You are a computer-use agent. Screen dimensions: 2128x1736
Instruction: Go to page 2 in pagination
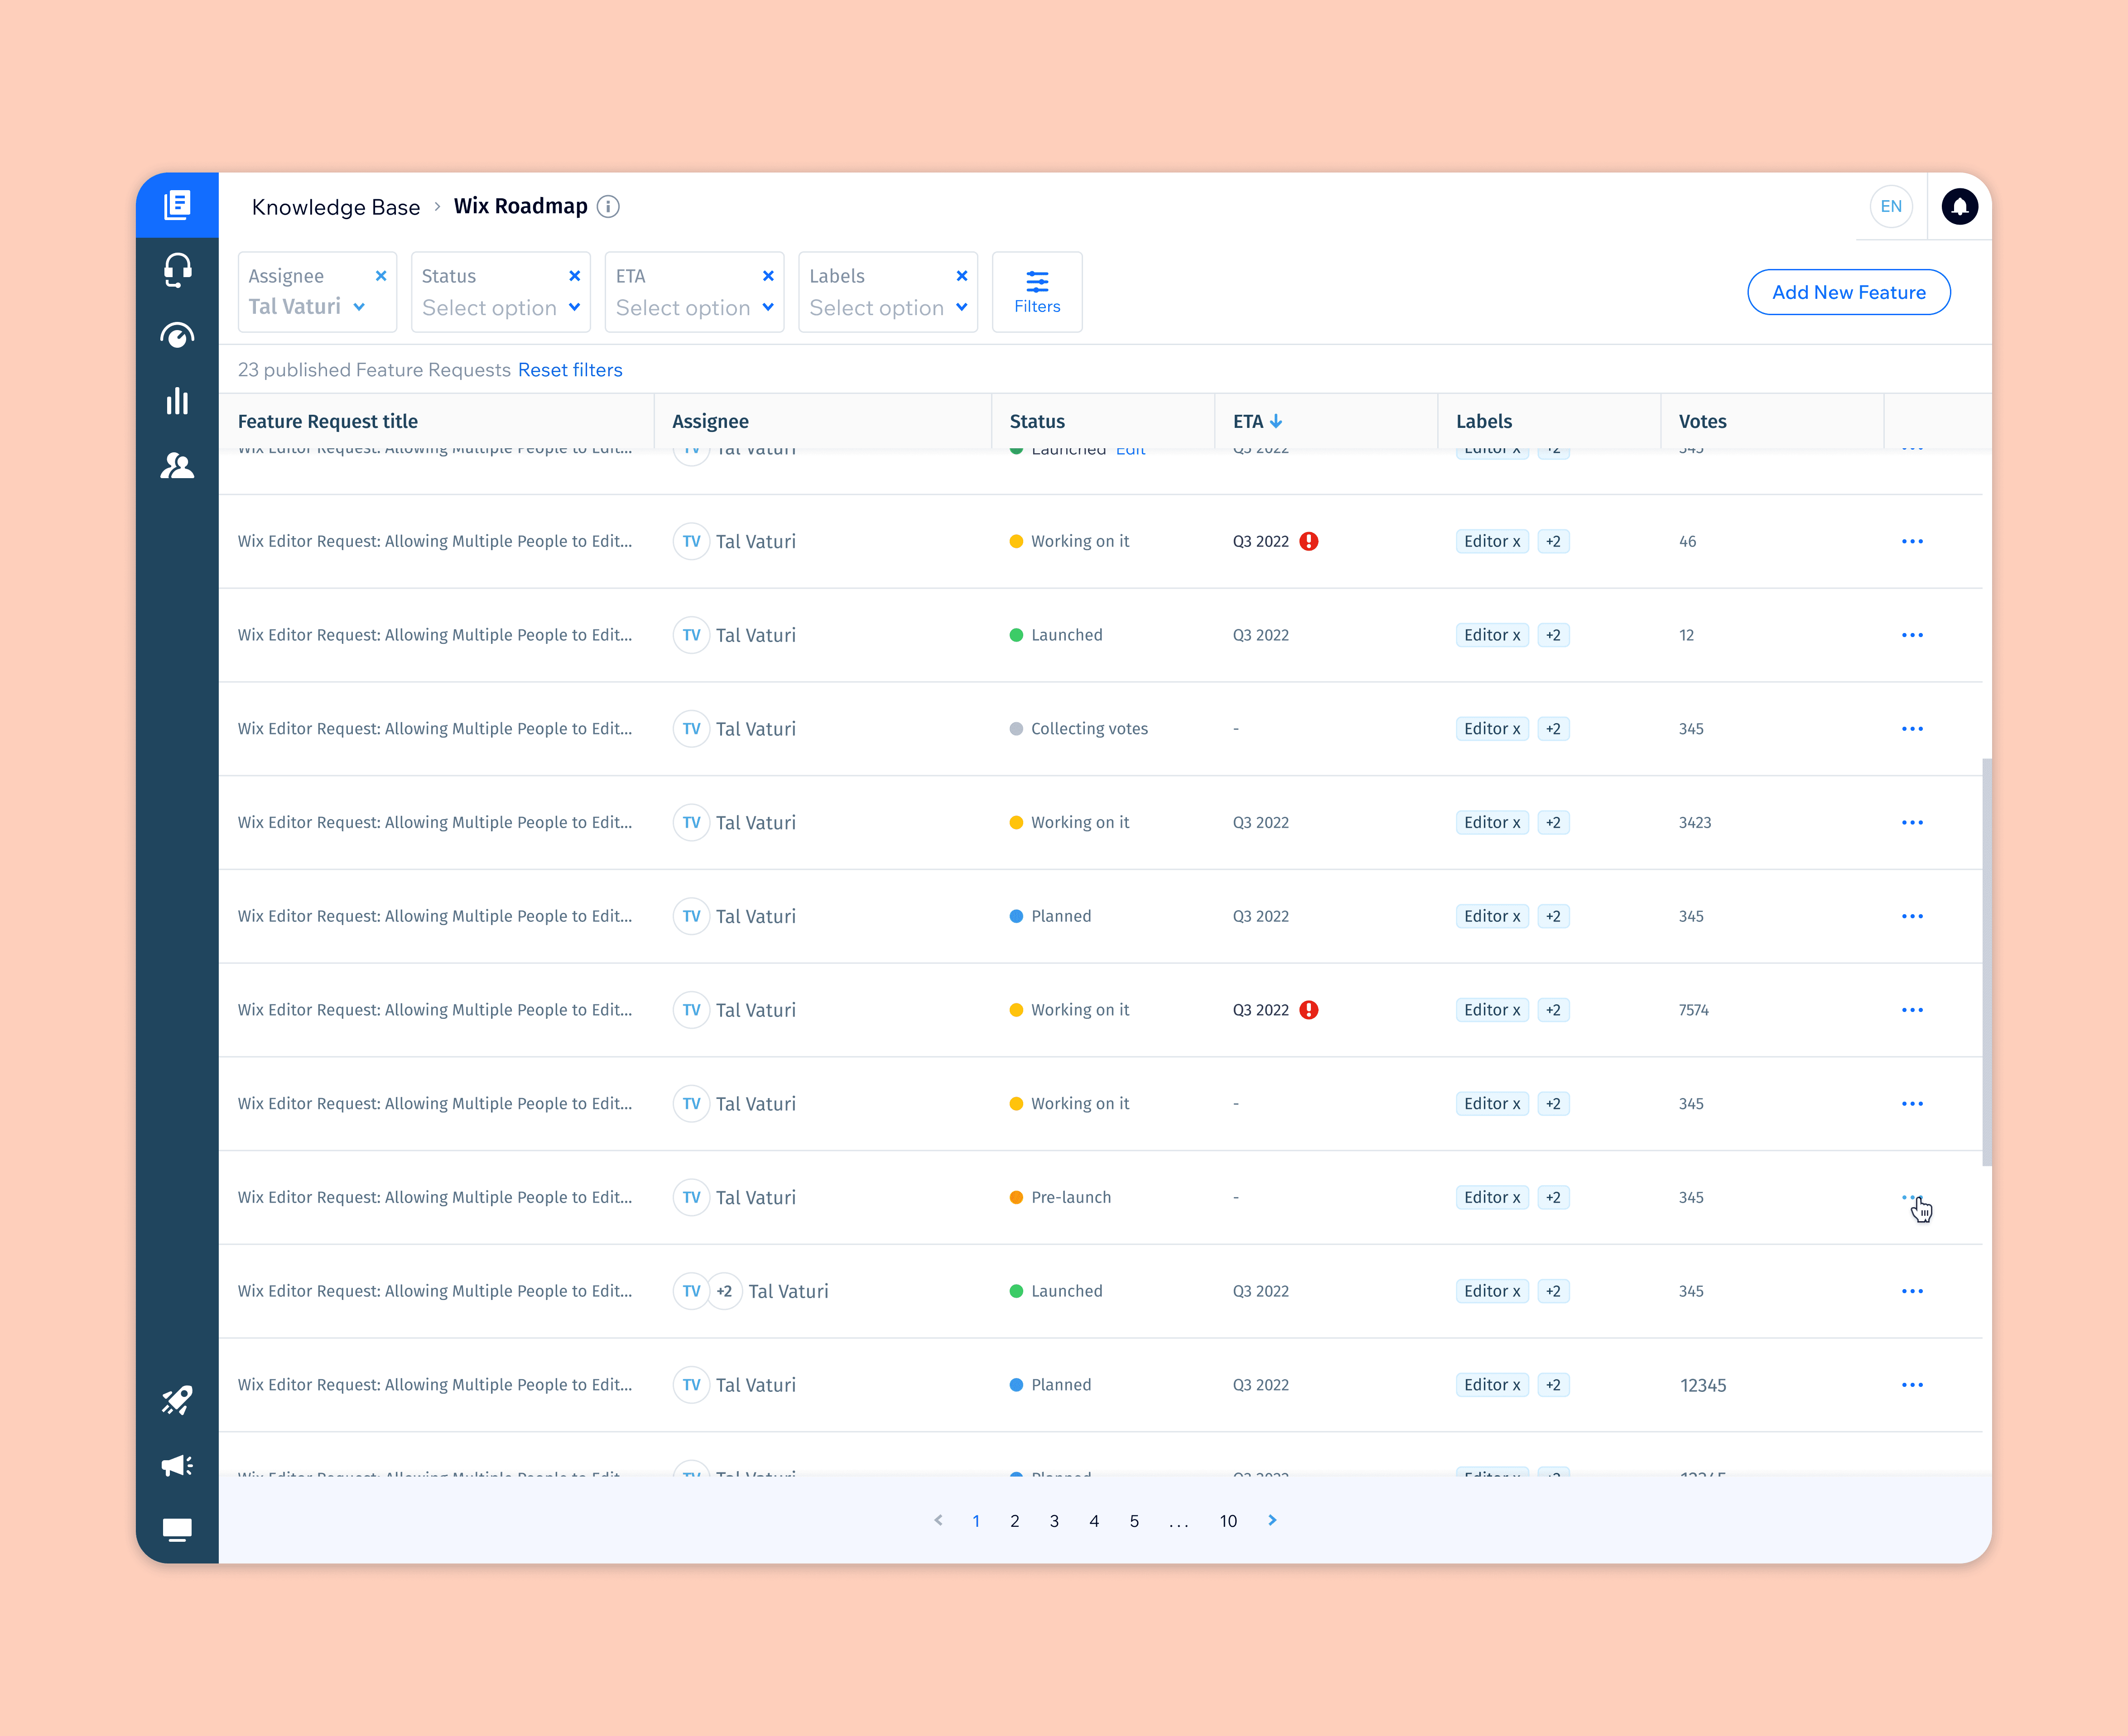1015,1521
